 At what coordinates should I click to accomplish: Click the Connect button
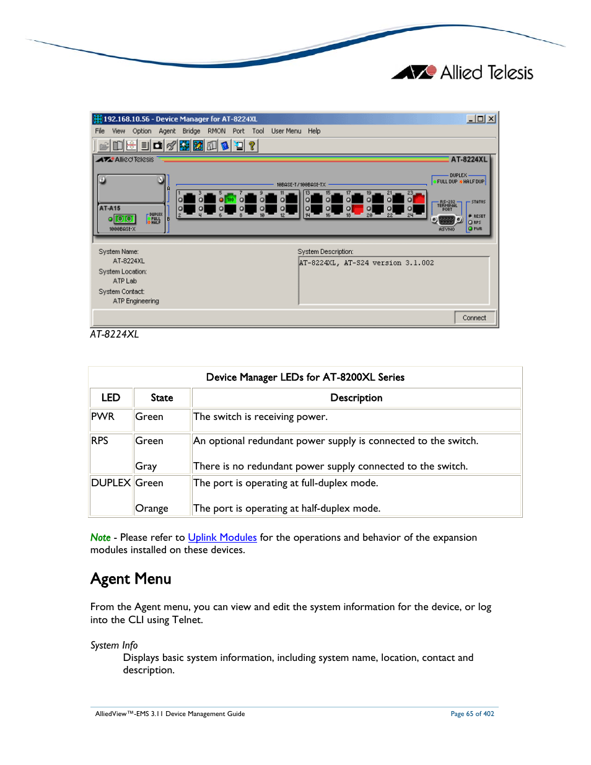(475, 318)
